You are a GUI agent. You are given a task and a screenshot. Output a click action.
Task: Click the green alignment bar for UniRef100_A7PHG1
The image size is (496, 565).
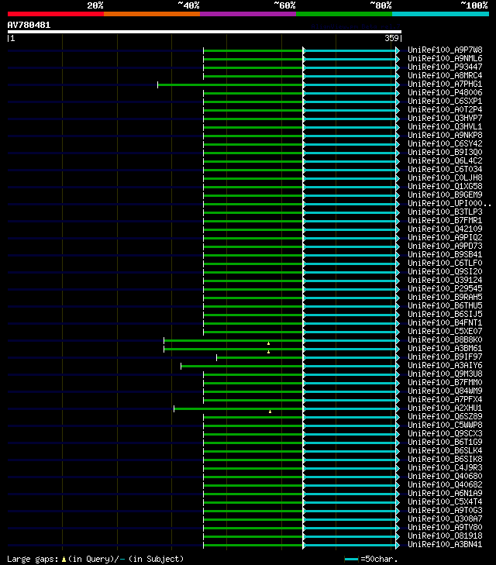click(x=230, y=85)
